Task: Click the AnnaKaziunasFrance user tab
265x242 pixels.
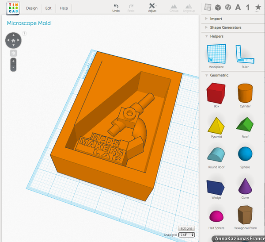Action: point(239,238)
